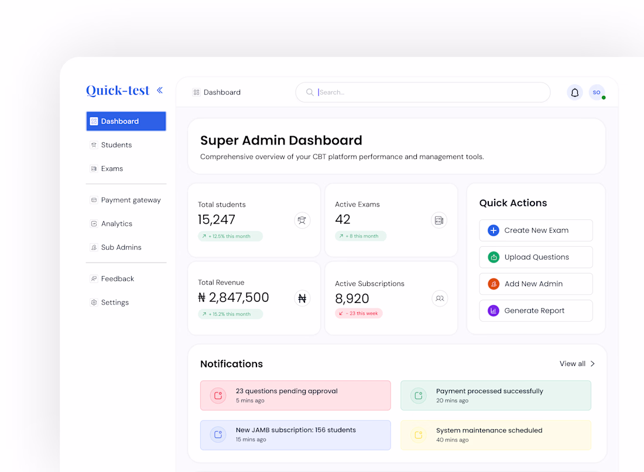The image size is (644, 472).
Task: Click the grid icon beside Dashboard breadcrumb
Action: click(196, 92)
